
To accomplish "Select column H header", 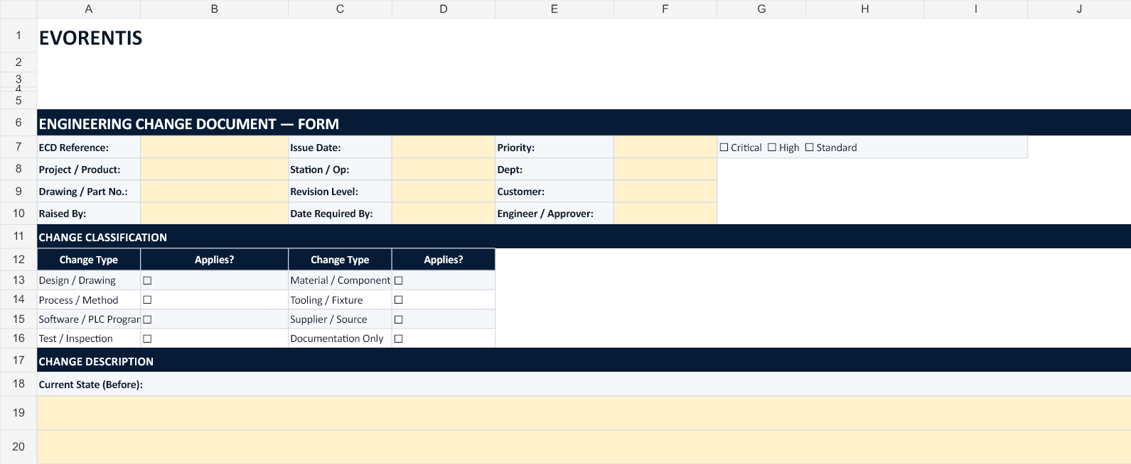I will tap(865, 9).
